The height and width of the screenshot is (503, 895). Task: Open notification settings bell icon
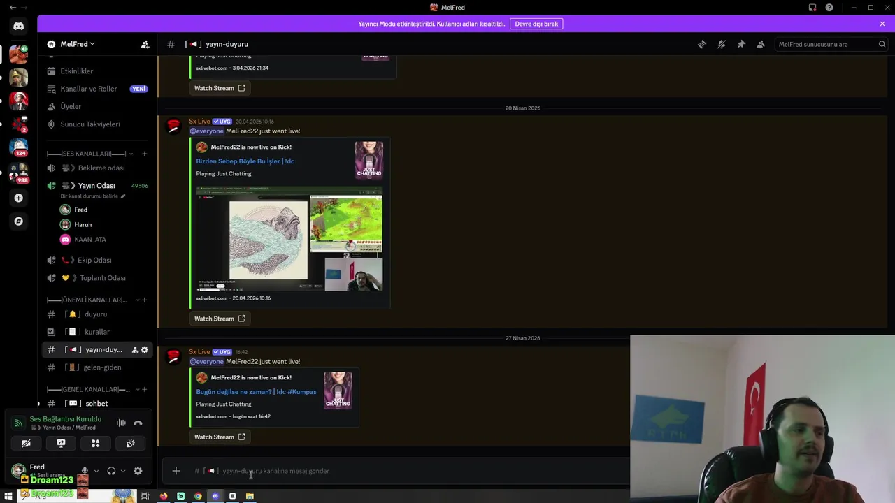coord(722,44)
